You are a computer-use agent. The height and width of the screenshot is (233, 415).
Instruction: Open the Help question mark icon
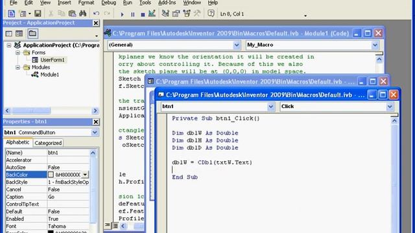211,14
